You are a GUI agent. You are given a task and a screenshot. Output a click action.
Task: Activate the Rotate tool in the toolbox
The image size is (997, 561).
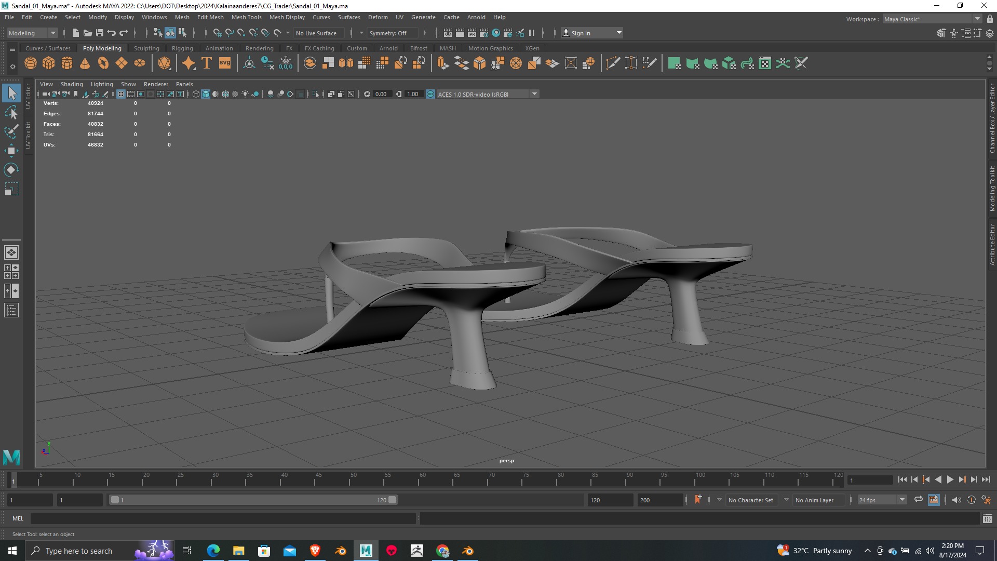(11, 170)
